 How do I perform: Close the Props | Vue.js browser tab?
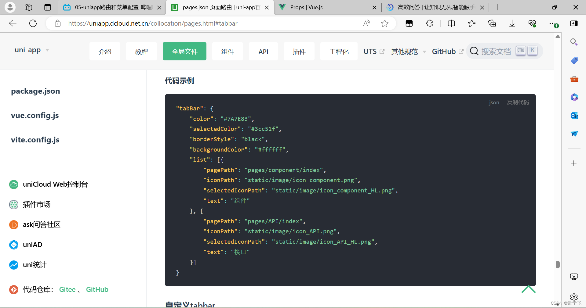click(x=374, y=7)
